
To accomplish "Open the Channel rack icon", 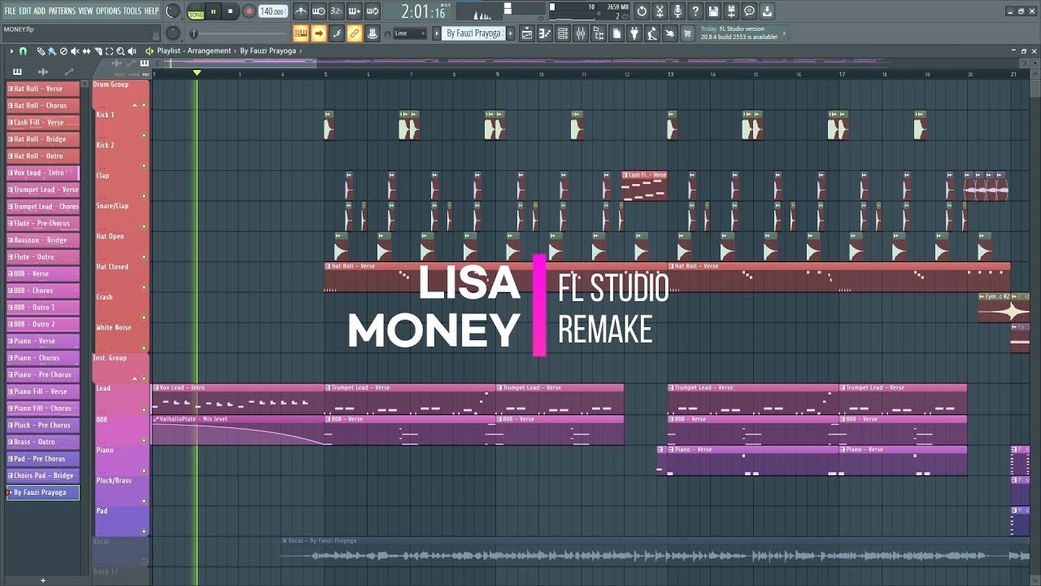I will click(563, 33).
